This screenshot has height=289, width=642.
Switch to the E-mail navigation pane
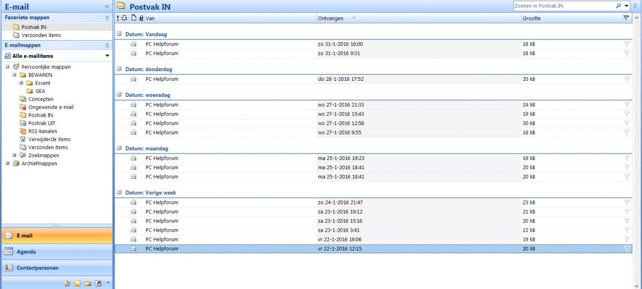click(x=57, y=235)
